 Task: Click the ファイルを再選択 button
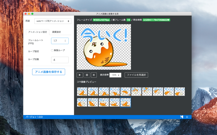point(136,75)
